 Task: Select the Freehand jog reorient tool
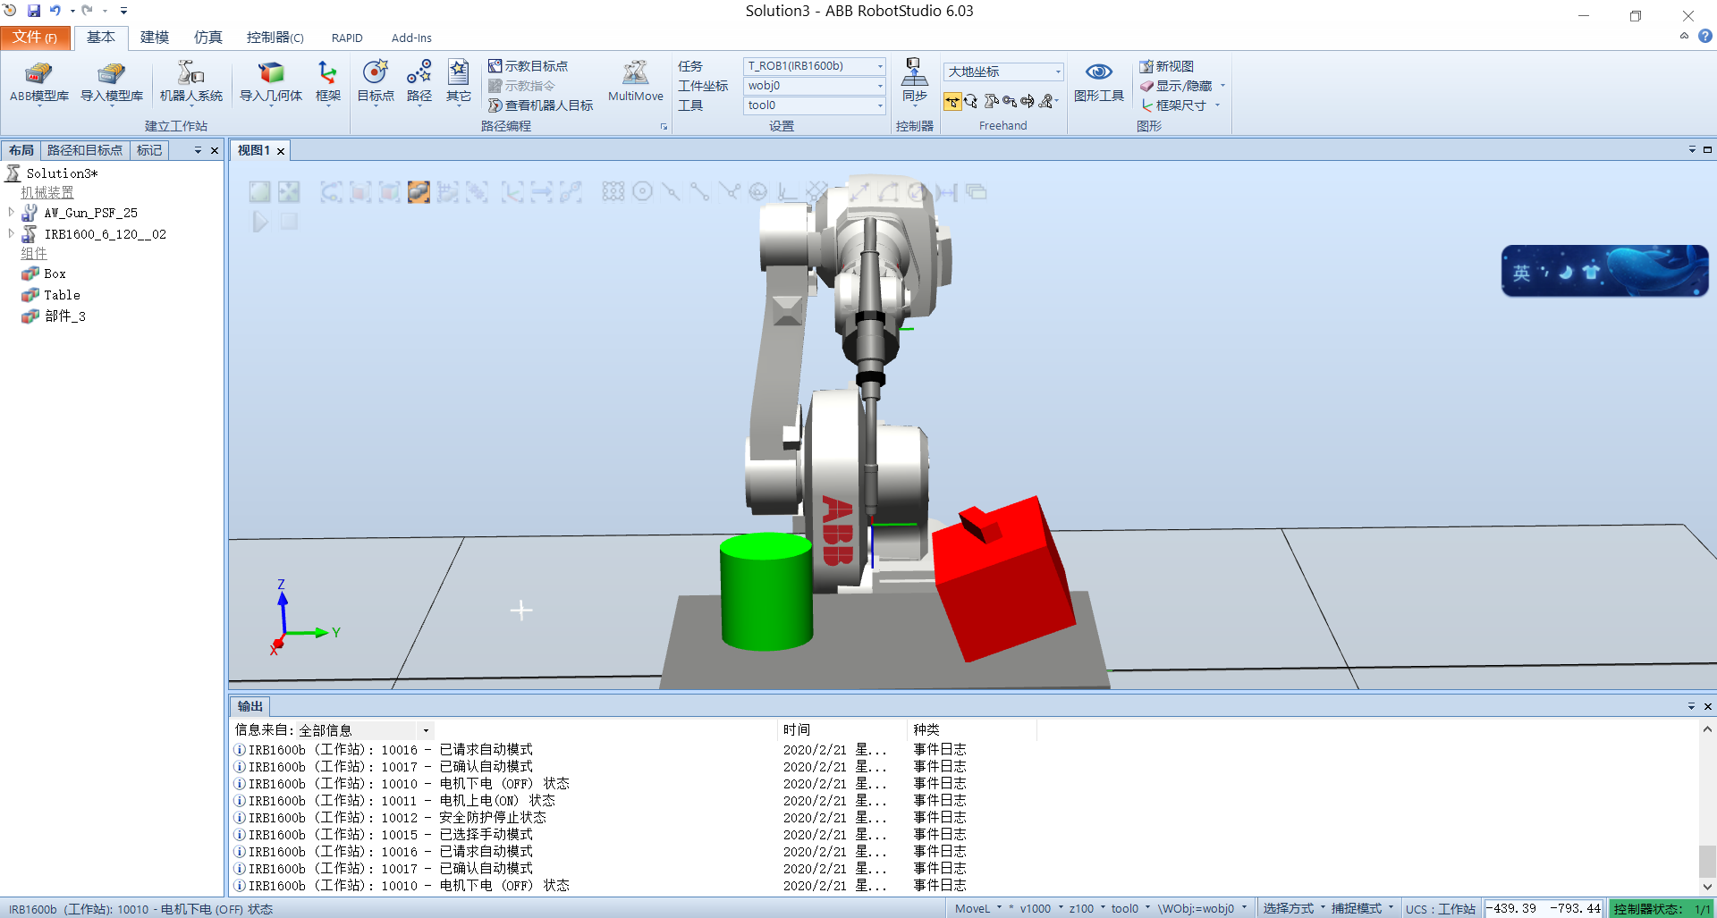tap(1028, 101)
